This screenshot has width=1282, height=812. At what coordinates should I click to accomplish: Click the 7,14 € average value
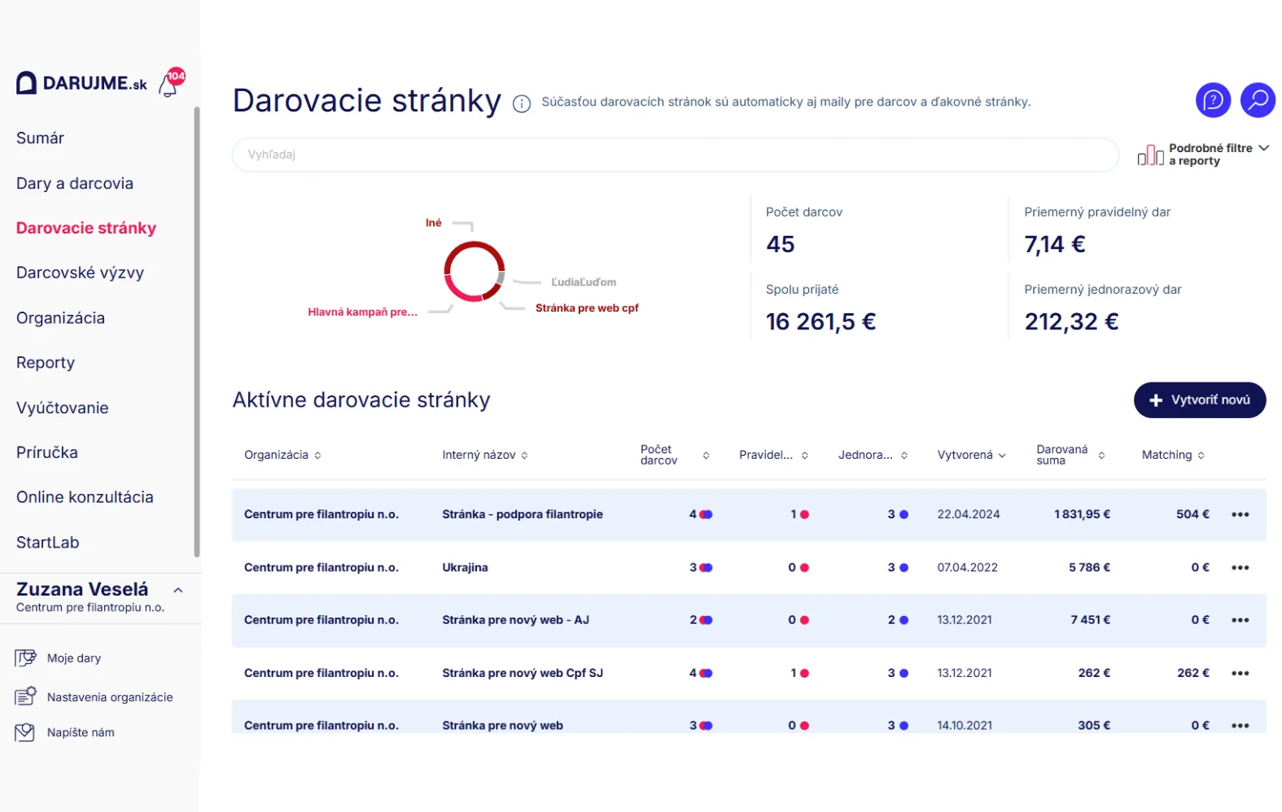click(1055, 244)
